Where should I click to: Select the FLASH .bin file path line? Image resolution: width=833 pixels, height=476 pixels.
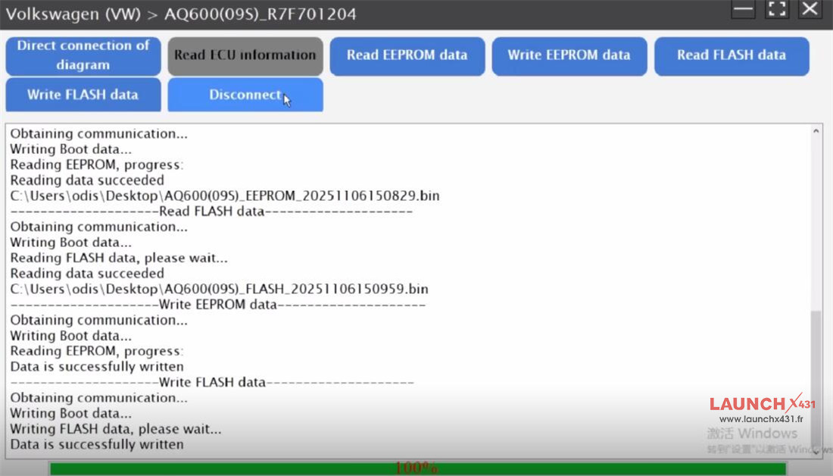point(219,289)
